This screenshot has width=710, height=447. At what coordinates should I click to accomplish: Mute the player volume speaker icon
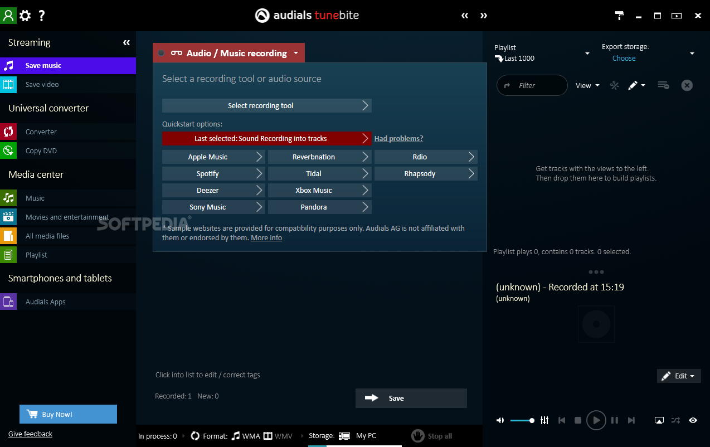pos(500,420)
